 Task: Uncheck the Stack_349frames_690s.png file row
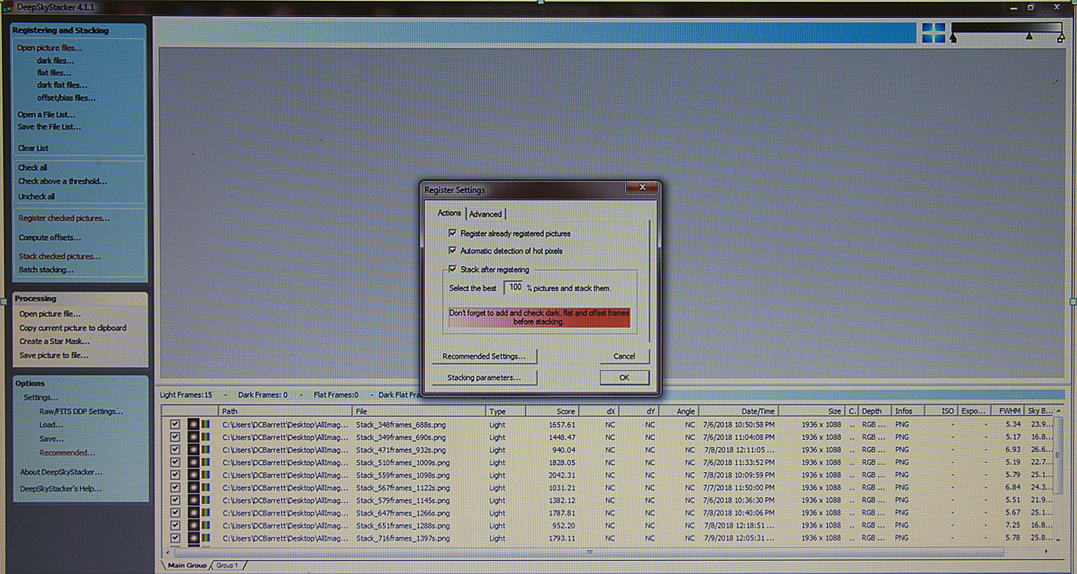[175, 437]
